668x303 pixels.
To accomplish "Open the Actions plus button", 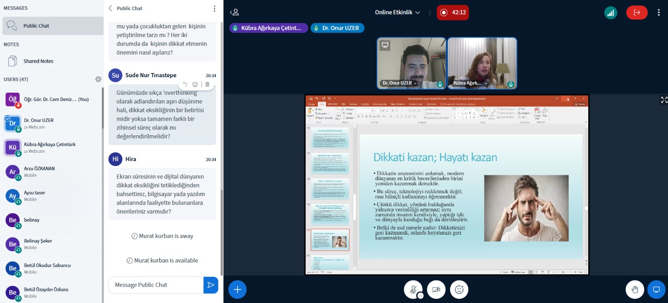I will click(x=237, y=290).
